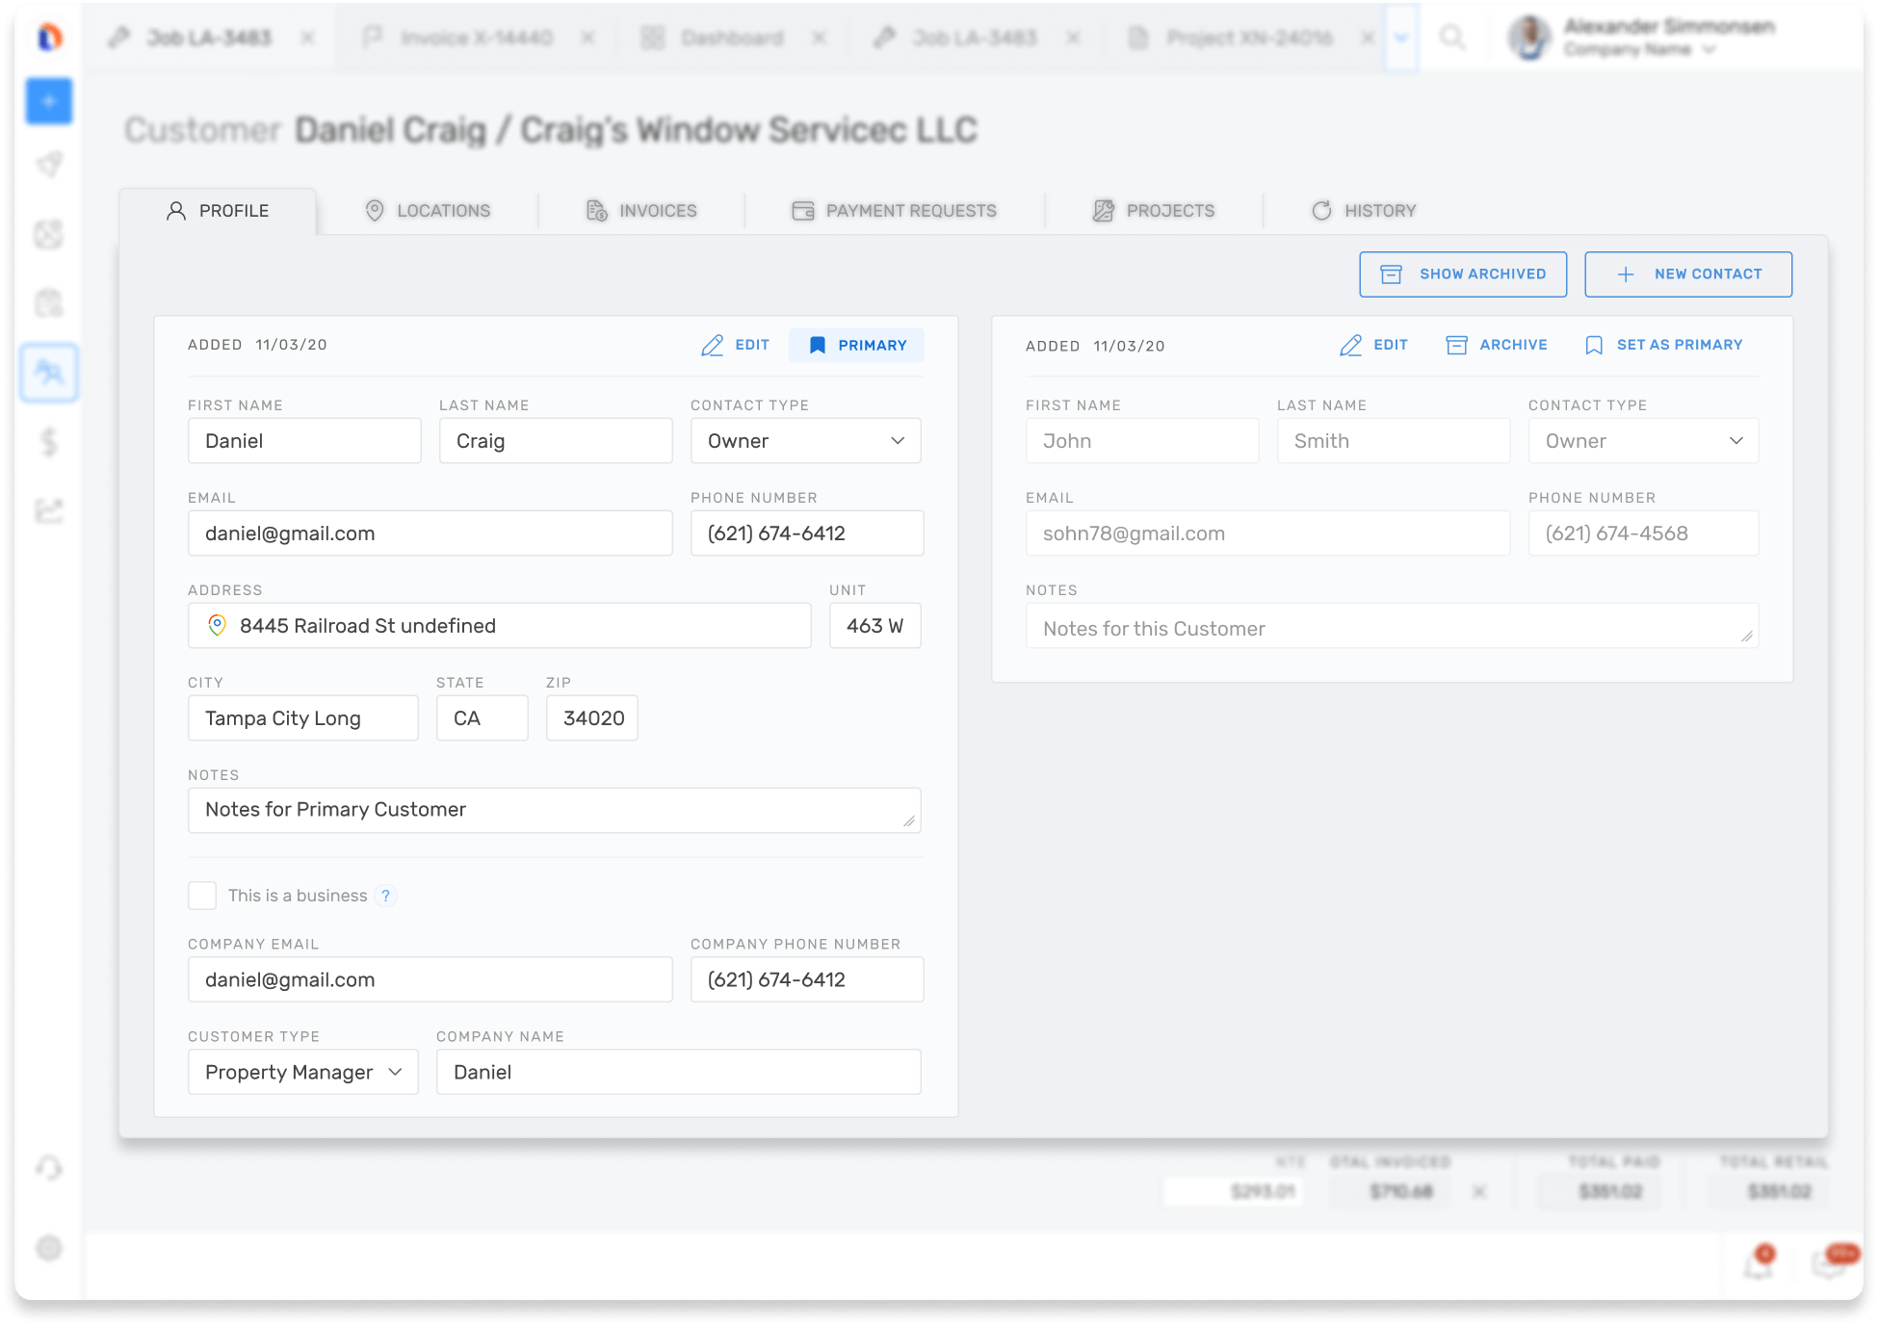Toggle Primary status on Daniel Craig's contact card

tap(856, 345)
